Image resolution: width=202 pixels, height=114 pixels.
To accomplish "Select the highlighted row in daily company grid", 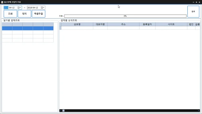I will coord(28,28).
